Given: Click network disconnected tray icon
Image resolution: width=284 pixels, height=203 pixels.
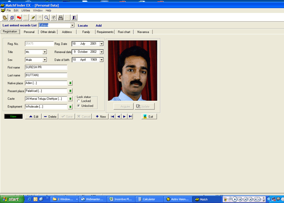Looking at the screenshot, I should point(274,199).
